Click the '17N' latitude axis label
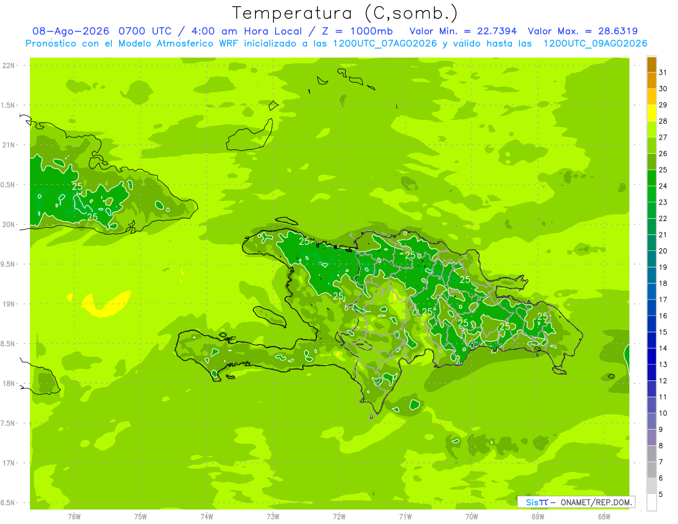This screenshot has width=678, height=524. click(x=8, y=463)
